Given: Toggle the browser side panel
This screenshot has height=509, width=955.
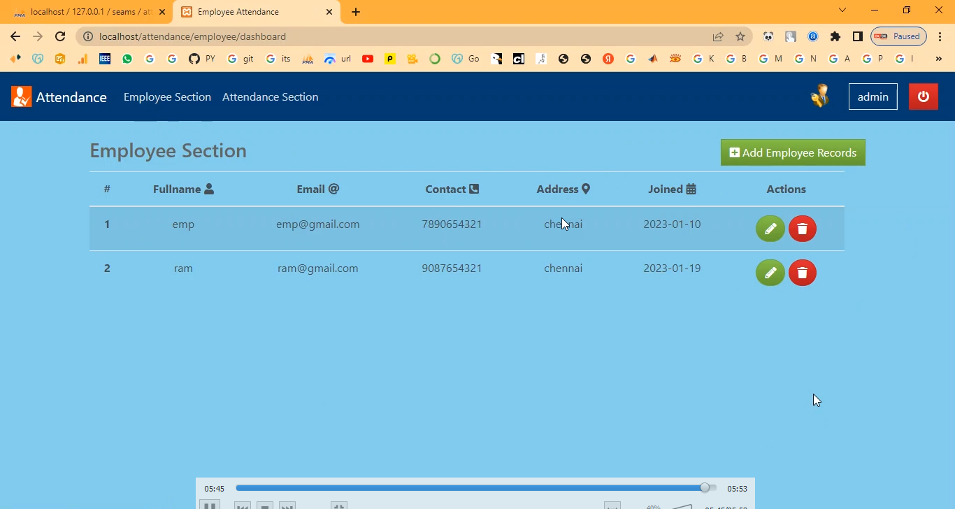Looking at the screenshot, I should 857,36.
